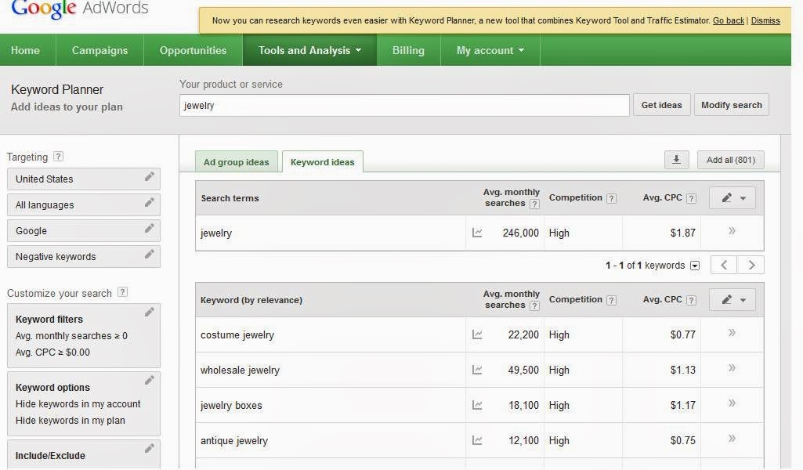Add antique jewelry to plan via arrows
The image size is (803, 470).
point(732,438)
